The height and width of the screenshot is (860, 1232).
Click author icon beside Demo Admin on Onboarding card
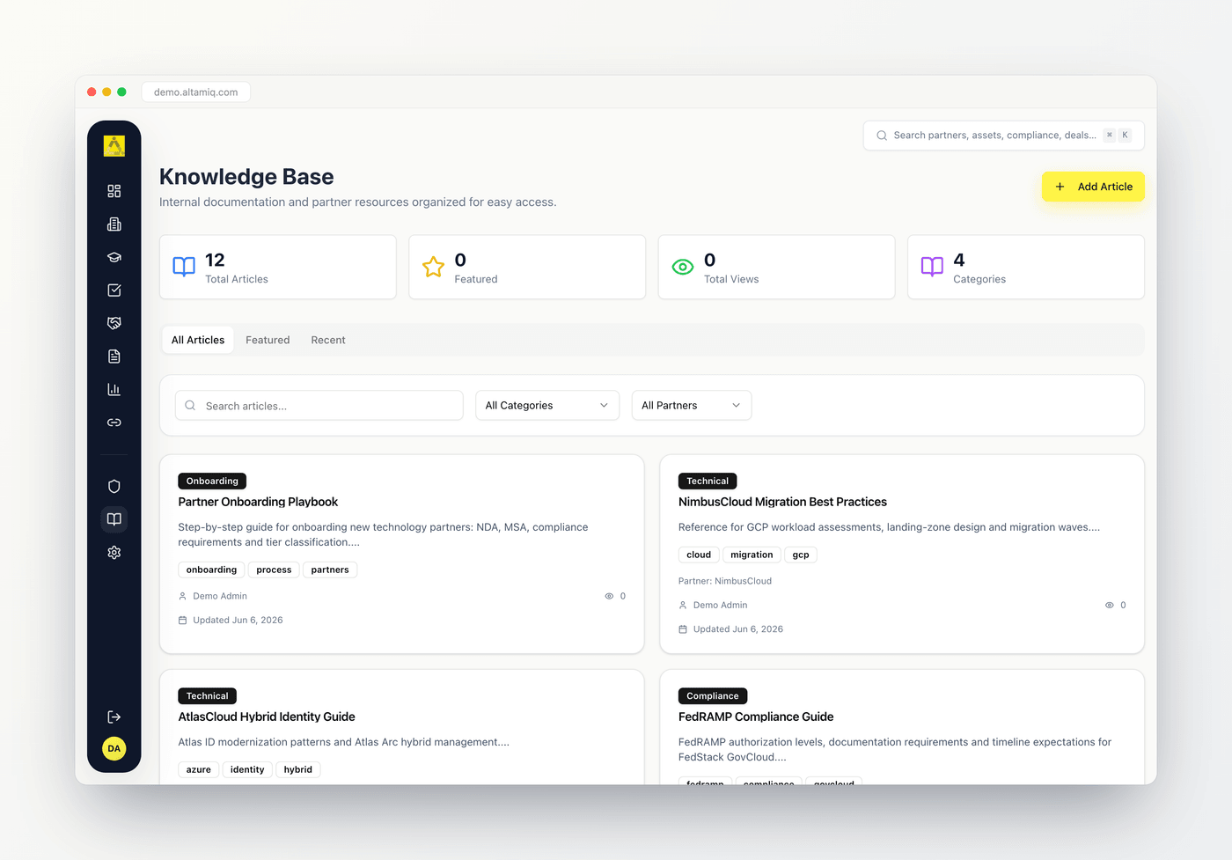[x=183, y=596]
